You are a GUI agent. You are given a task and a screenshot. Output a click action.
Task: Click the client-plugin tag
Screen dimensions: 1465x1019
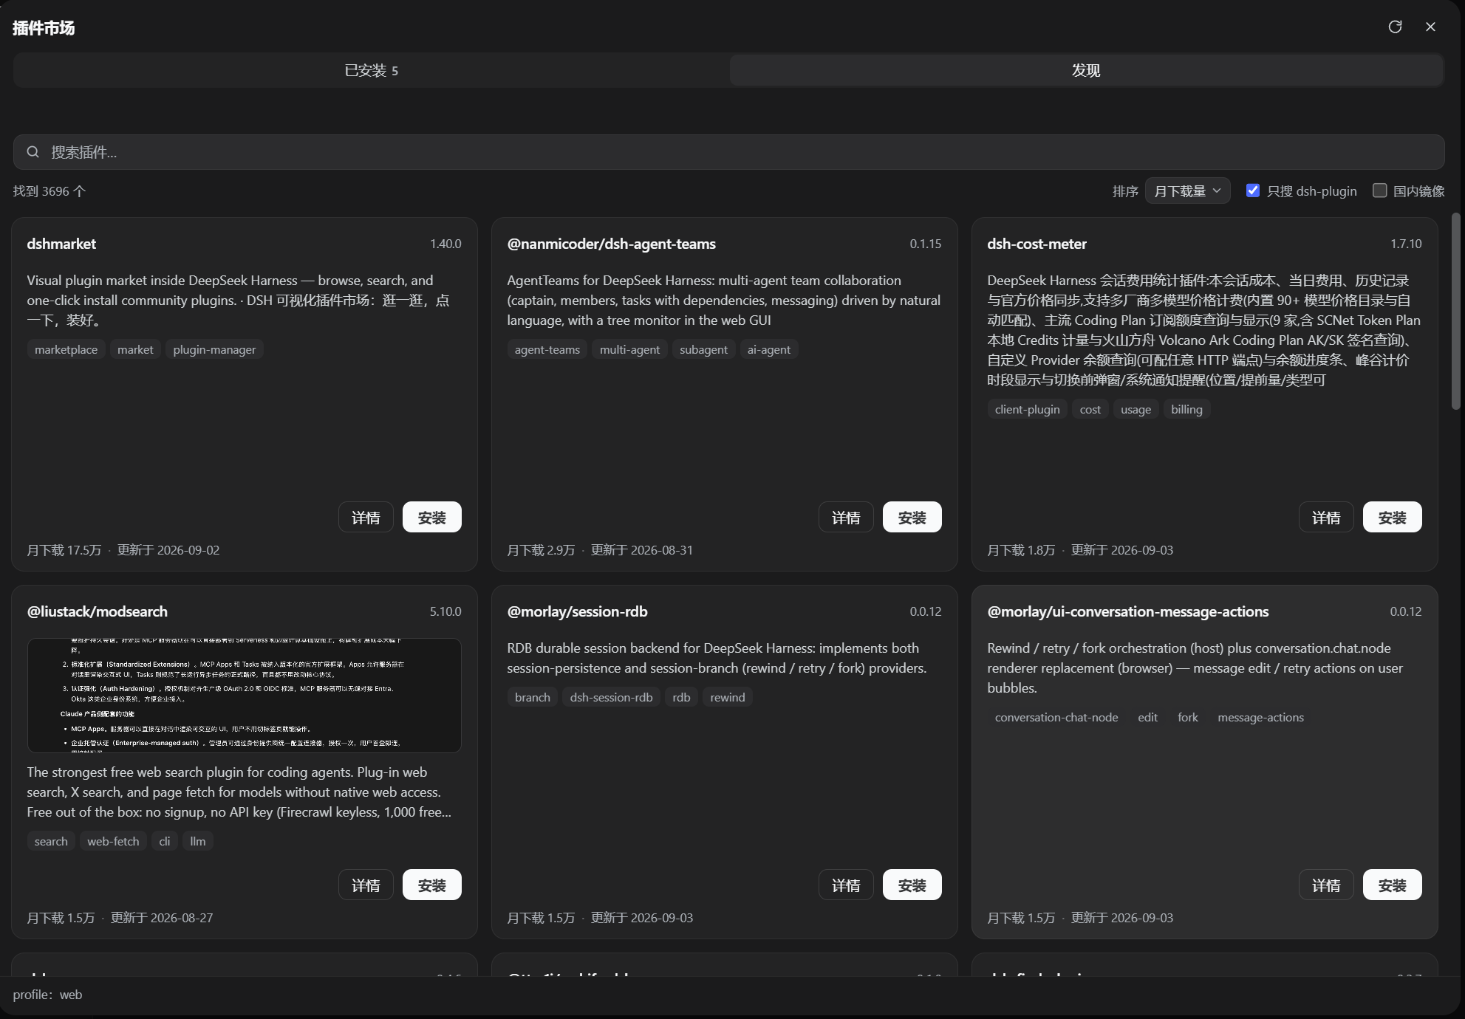pyautogui.click(x=1027, y=409)
